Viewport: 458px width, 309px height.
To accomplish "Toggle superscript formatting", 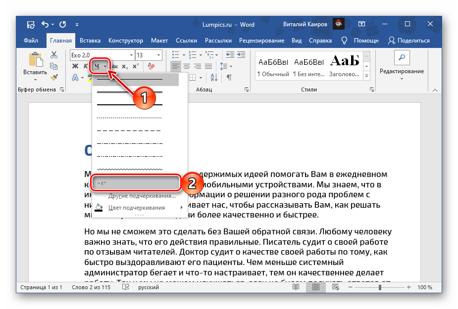I will tap(136, 66).
